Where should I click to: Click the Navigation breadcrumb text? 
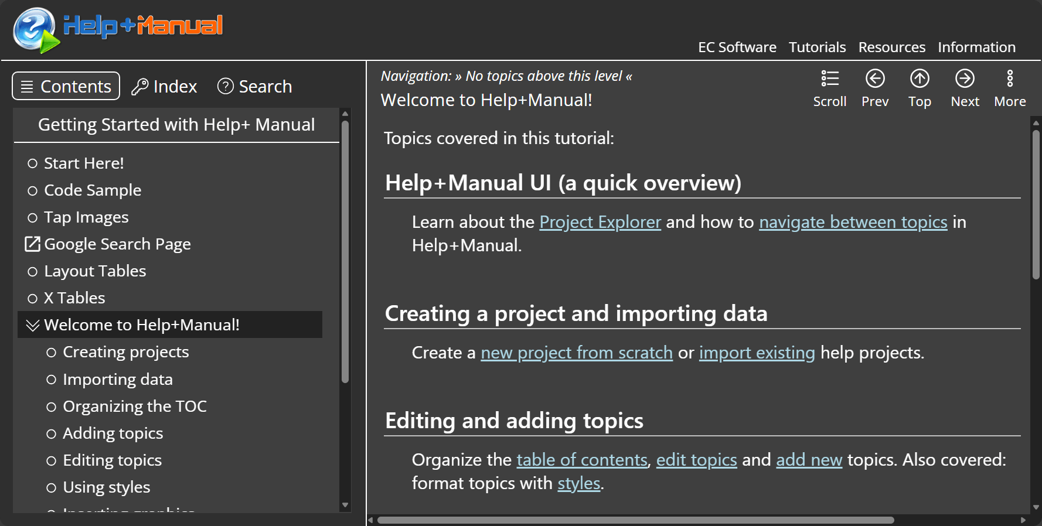[x=506, y=76]
